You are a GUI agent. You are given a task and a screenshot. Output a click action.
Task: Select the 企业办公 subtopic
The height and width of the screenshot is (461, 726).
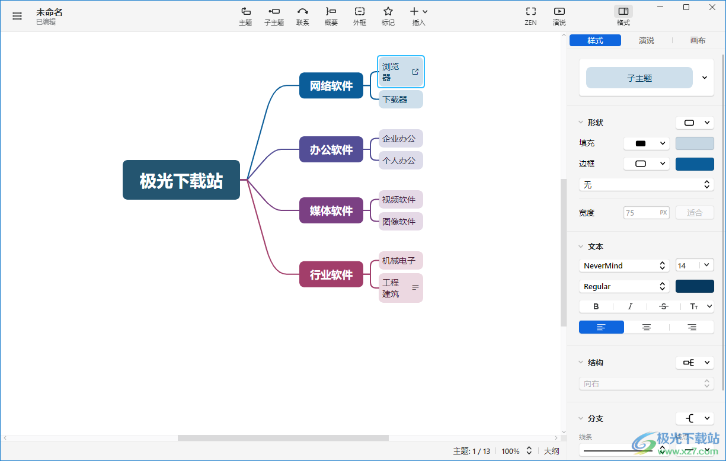(x=401, y=139)
